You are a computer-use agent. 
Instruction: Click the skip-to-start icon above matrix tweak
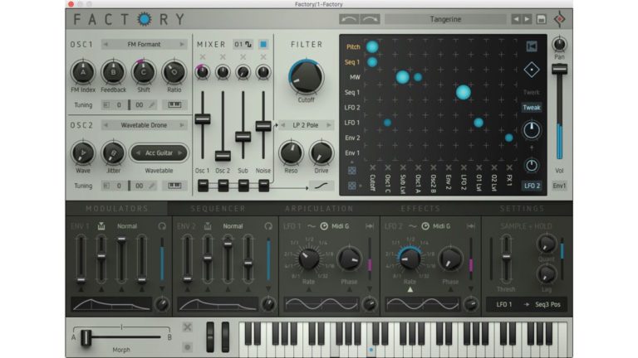[x=531, y=46]
